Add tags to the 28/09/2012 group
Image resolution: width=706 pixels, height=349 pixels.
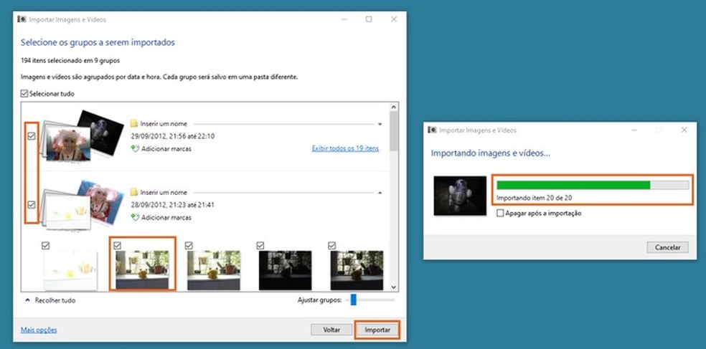tap(166, 217)
